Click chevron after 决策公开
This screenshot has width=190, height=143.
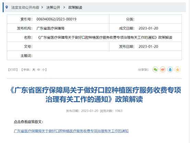(x=64, y=8)
